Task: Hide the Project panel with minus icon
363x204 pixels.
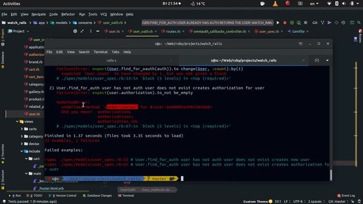Action: pyautogui.click(x=98, y=31)
